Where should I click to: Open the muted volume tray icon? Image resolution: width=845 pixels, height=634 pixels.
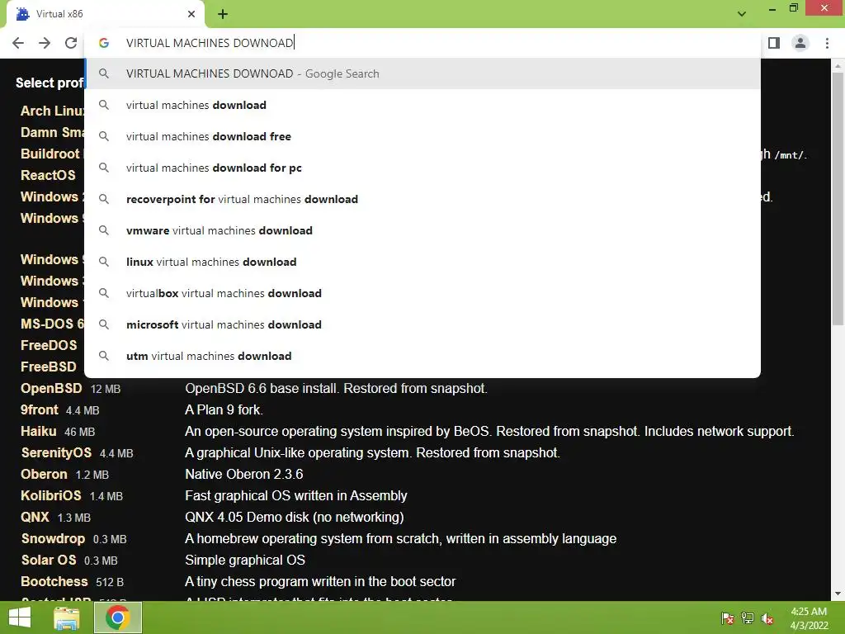[767, 617]
